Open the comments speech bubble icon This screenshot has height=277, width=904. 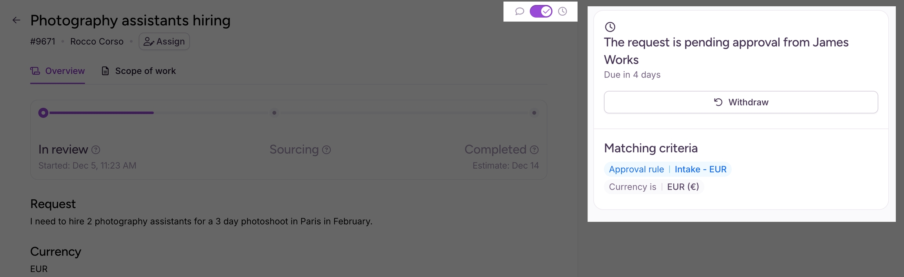(x=519, y=11)
